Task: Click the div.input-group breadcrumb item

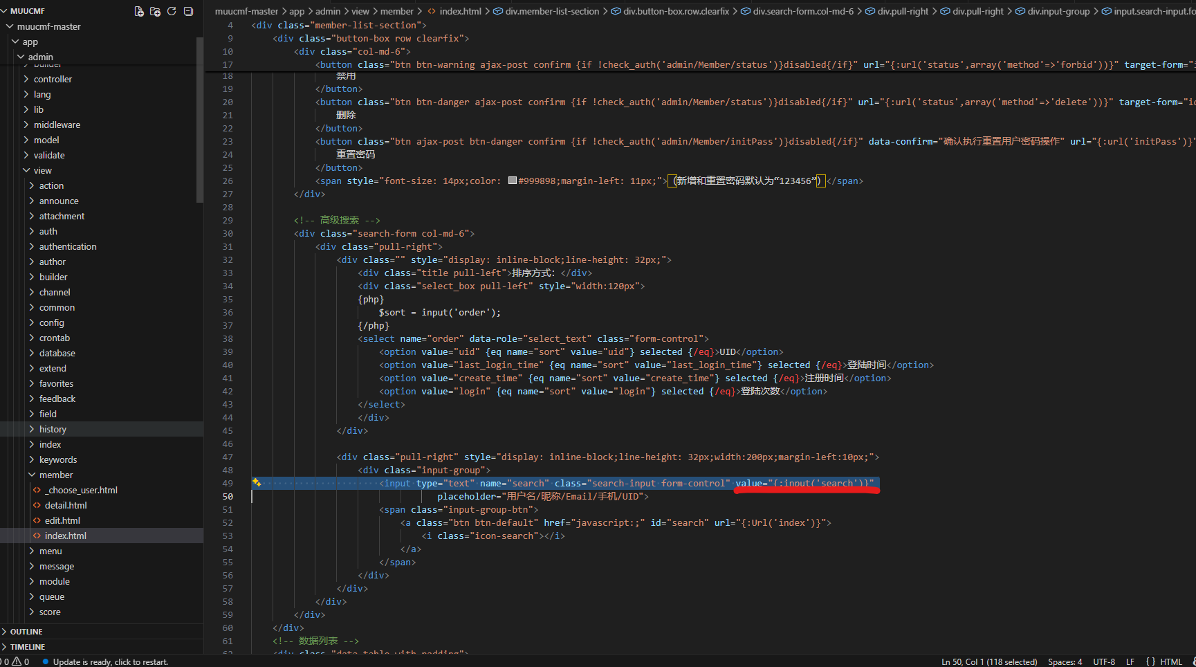Action: 1058,11
